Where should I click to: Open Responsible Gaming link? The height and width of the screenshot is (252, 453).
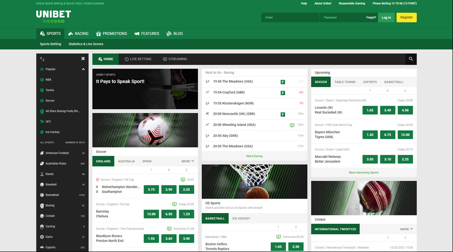pyautogui.click(x=352, y=4)
